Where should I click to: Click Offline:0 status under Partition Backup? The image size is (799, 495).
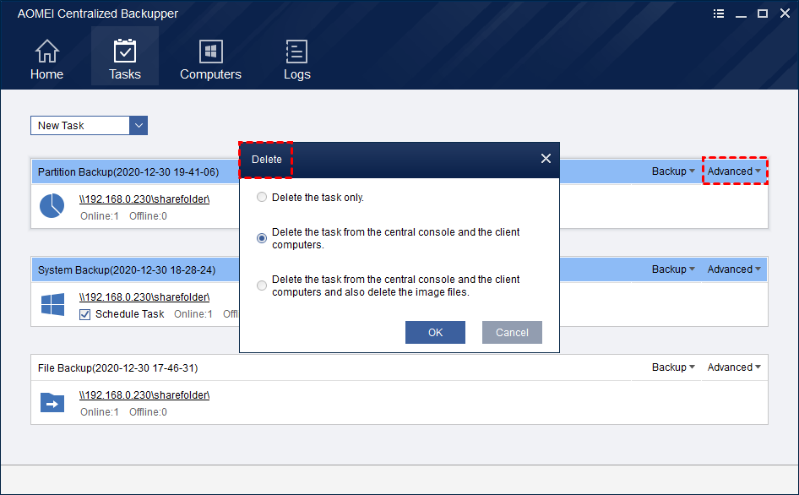click(148, 216)
